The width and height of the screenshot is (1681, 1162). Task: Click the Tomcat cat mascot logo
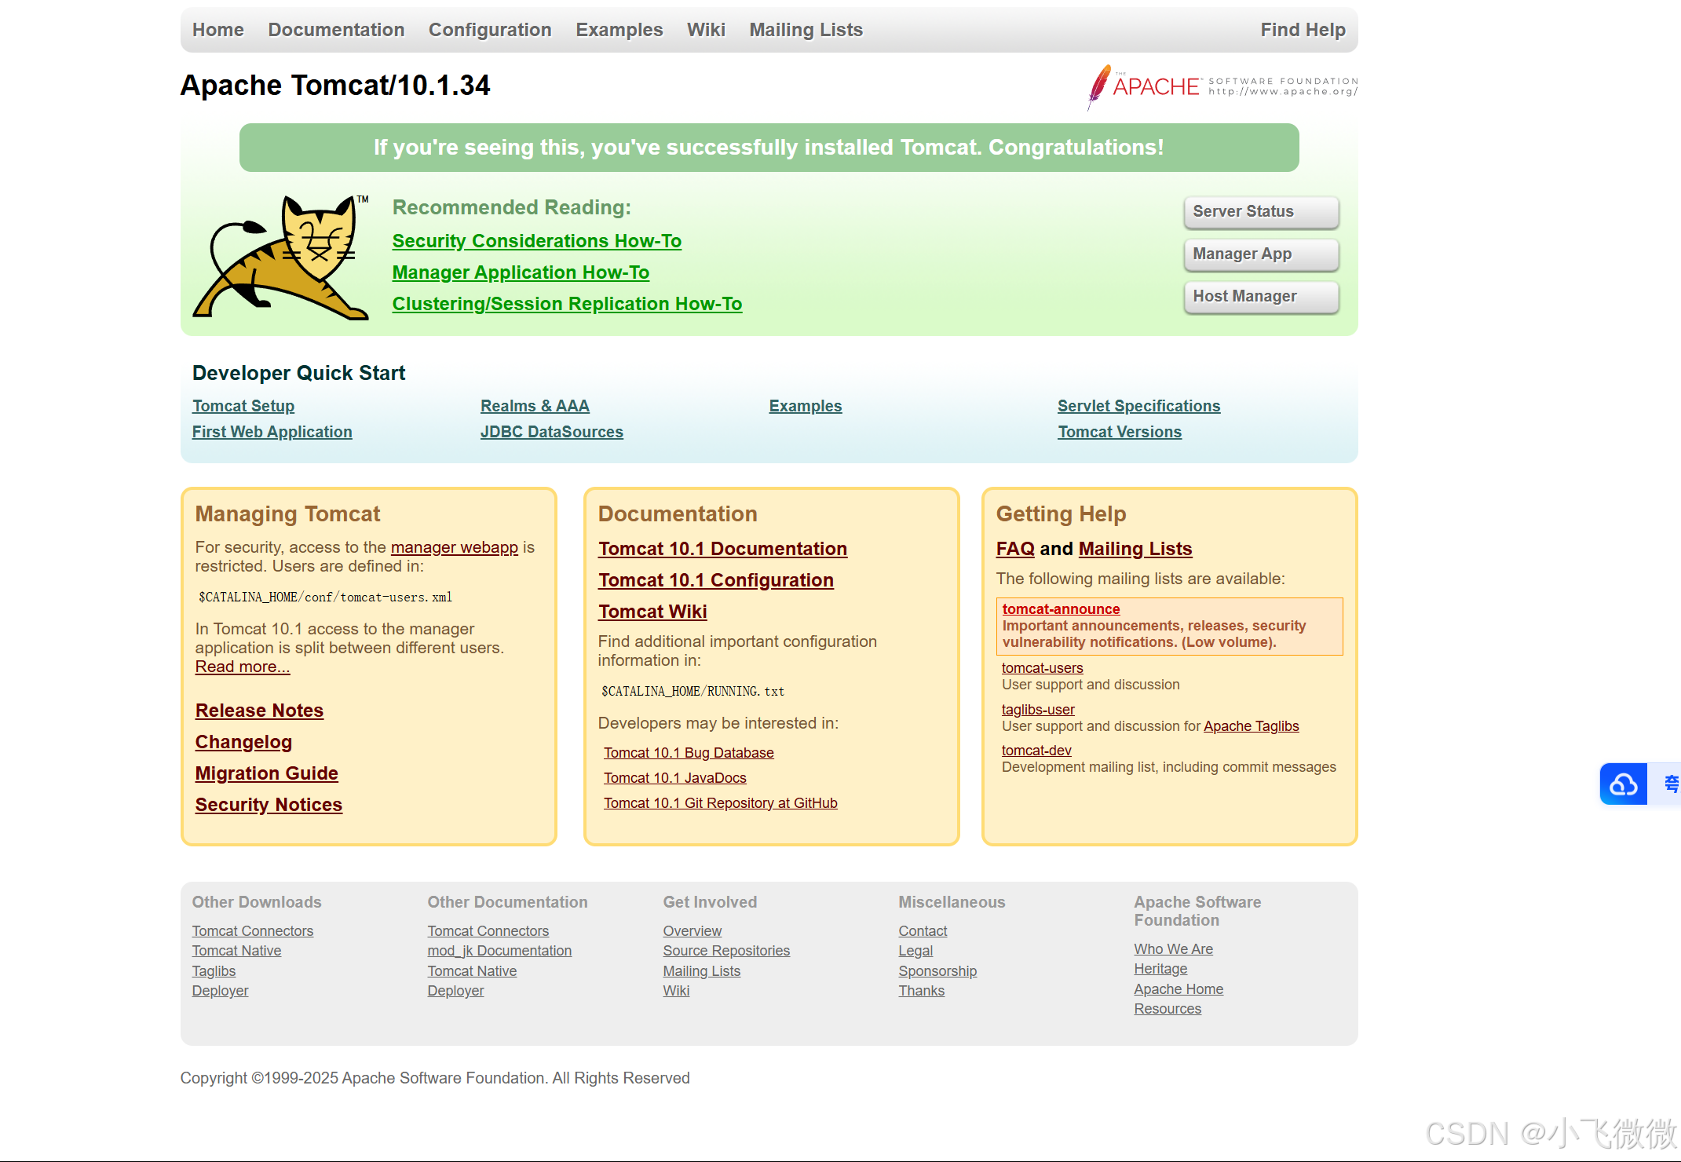tap(281, 258)
